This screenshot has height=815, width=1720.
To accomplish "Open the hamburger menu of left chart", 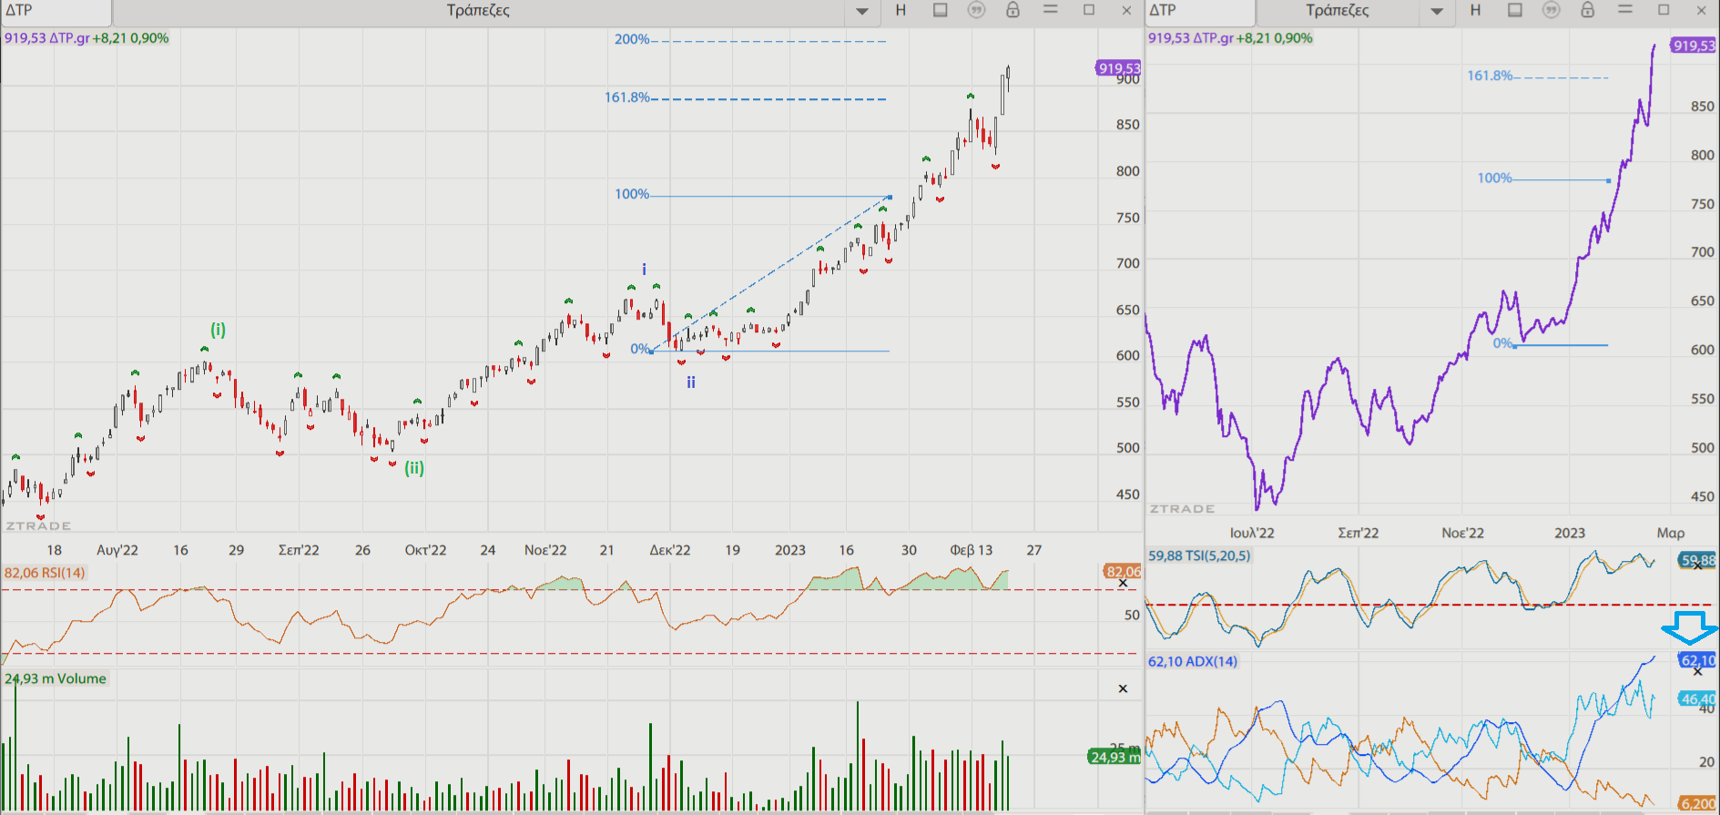I will click(1051, 10).
